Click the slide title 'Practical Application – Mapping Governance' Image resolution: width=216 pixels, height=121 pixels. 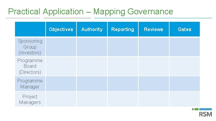click(91, 12)
